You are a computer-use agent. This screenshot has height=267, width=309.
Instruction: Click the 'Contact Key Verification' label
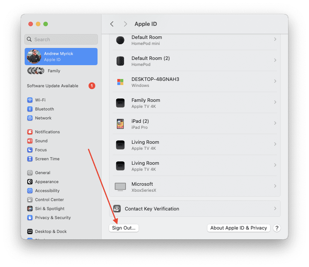pos(152,209)
